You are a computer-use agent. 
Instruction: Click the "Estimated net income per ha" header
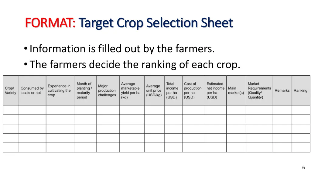click(215, 91)
